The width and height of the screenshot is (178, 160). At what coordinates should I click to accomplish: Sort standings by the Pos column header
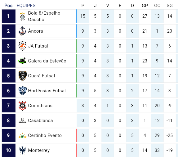click(8, 6)
